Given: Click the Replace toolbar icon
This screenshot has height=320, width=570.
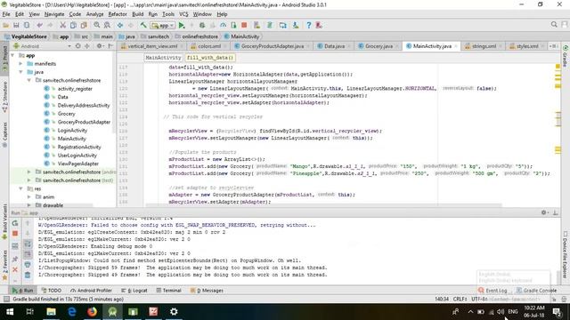Looking at the screenshot, I should (x=107, y=26).
